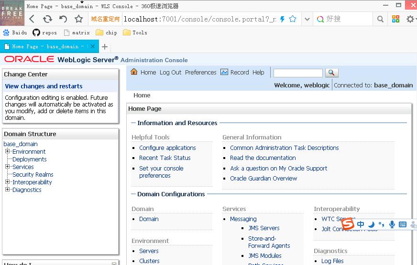Click Home breadcrumb above Home Page
The image size is (417, 265).
pyautogui.click(x=142, y=95)
